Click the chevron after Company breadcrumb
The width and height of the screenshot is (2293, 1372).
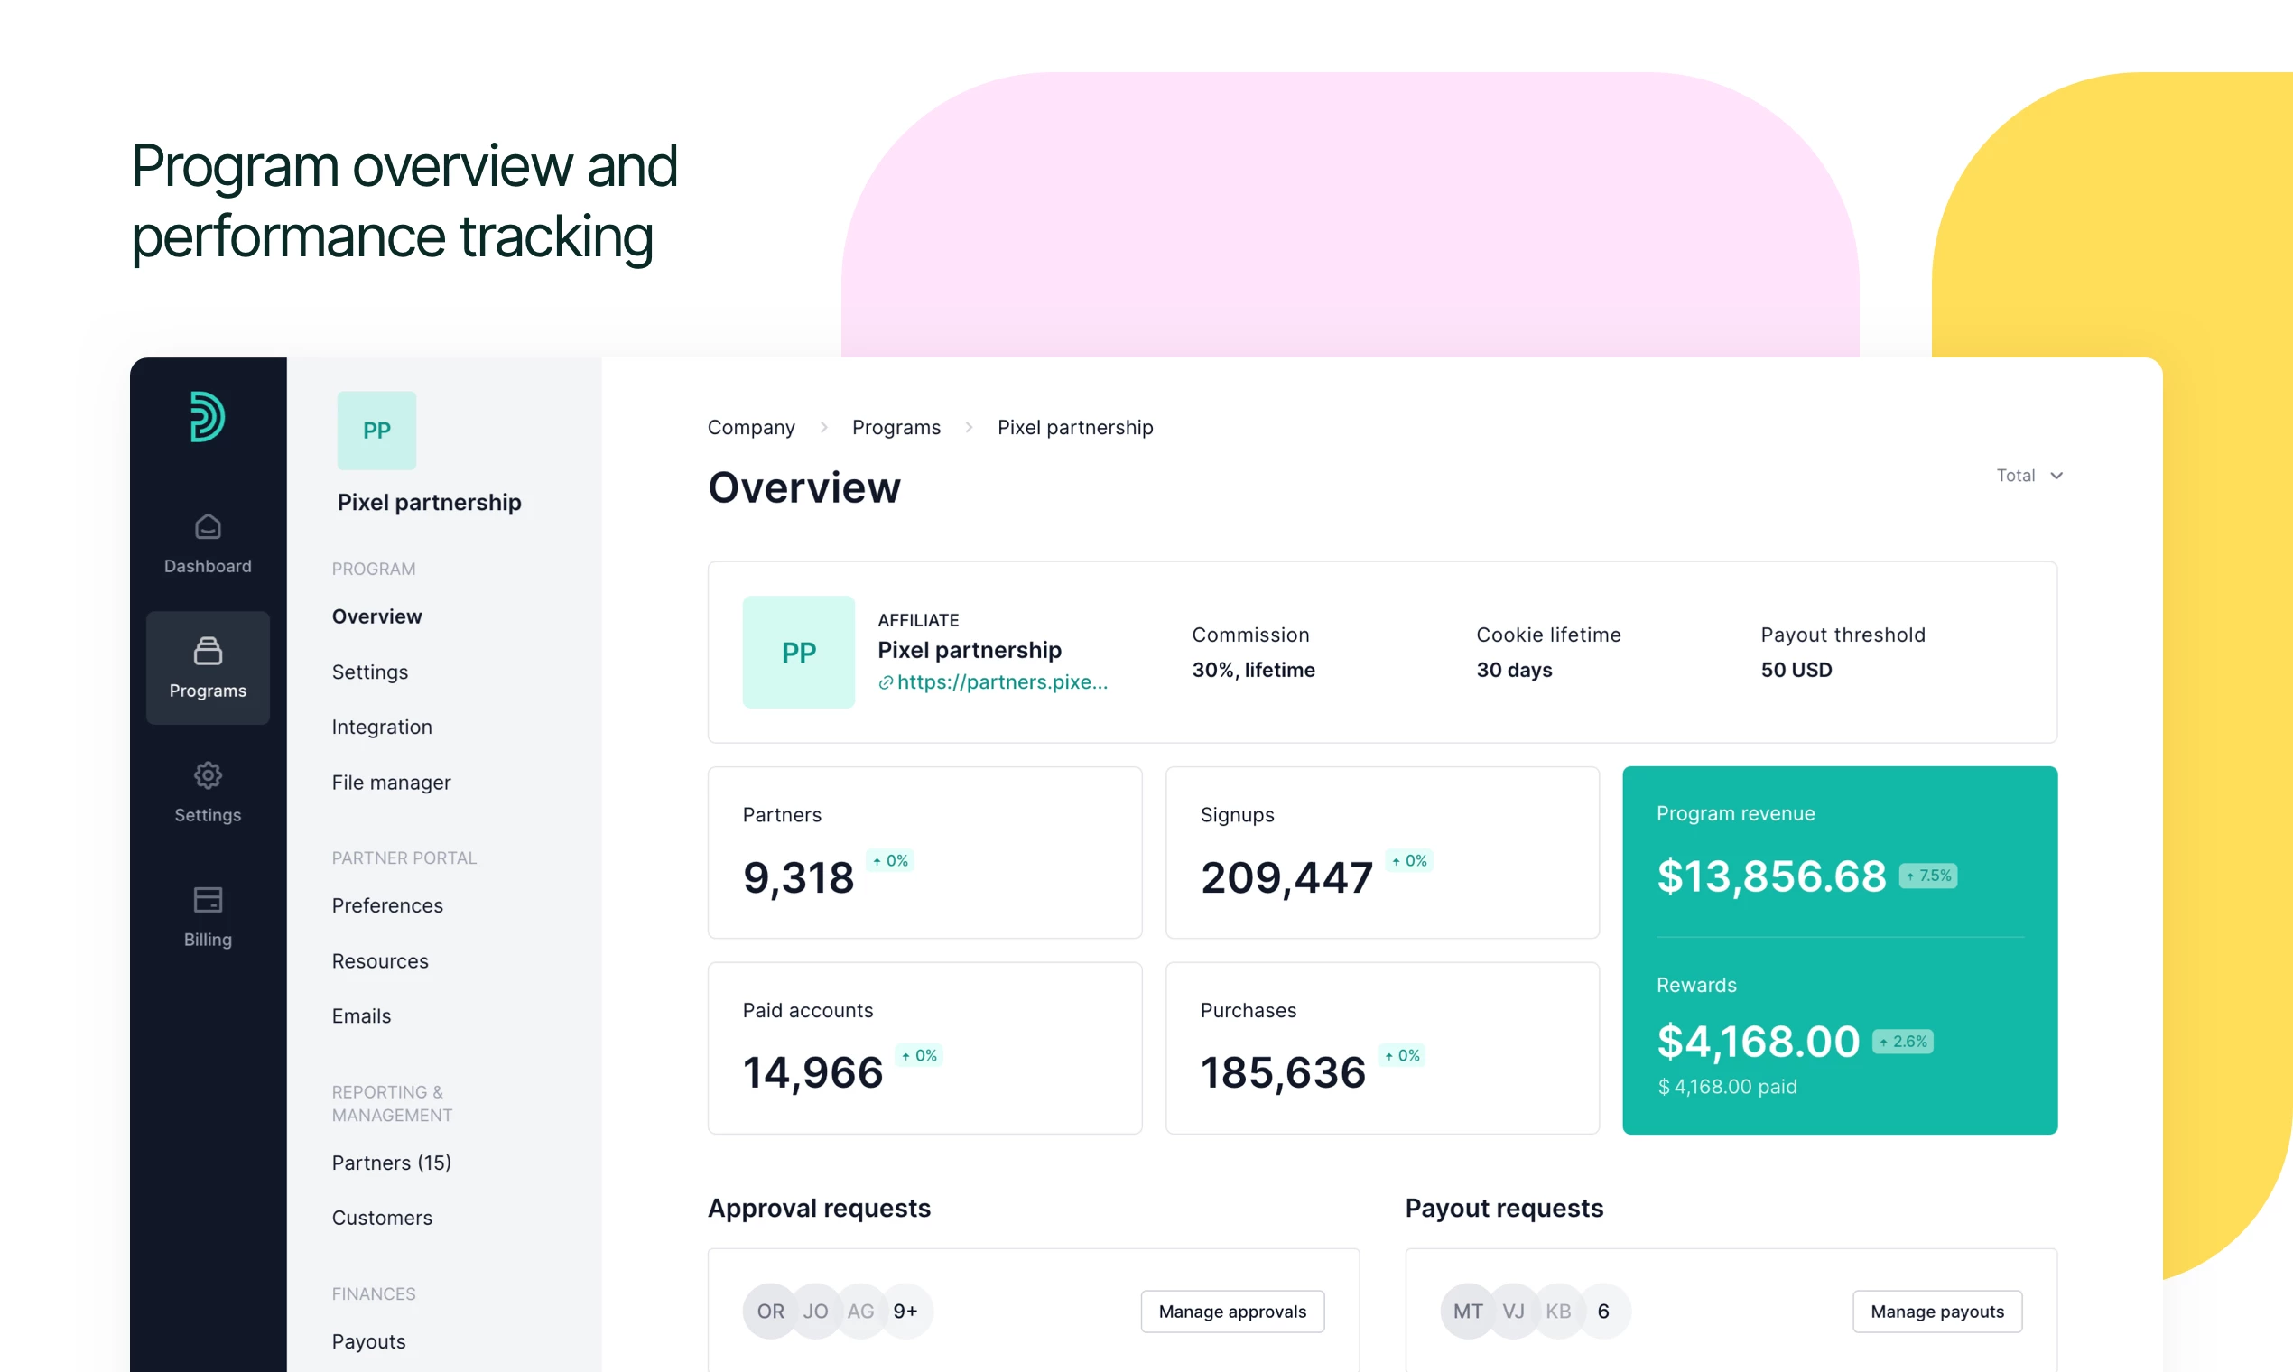click(823, 427)
